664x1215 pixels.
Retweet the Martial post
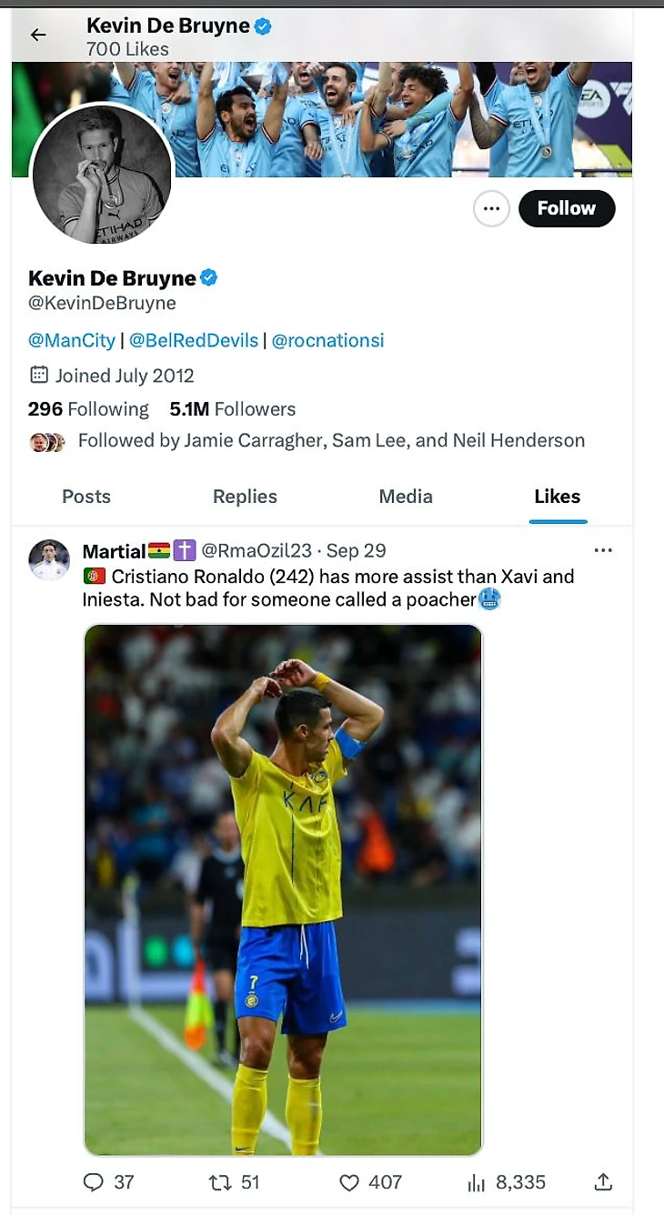point(219,1181)
